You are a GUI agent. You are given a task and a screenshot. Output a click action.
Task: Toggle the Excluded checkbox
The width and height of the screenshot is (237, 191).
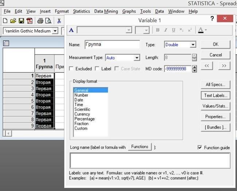click(x=71, y=69)
